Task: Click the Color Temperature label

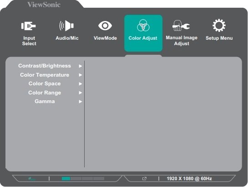Action: [x=45, y=75]
